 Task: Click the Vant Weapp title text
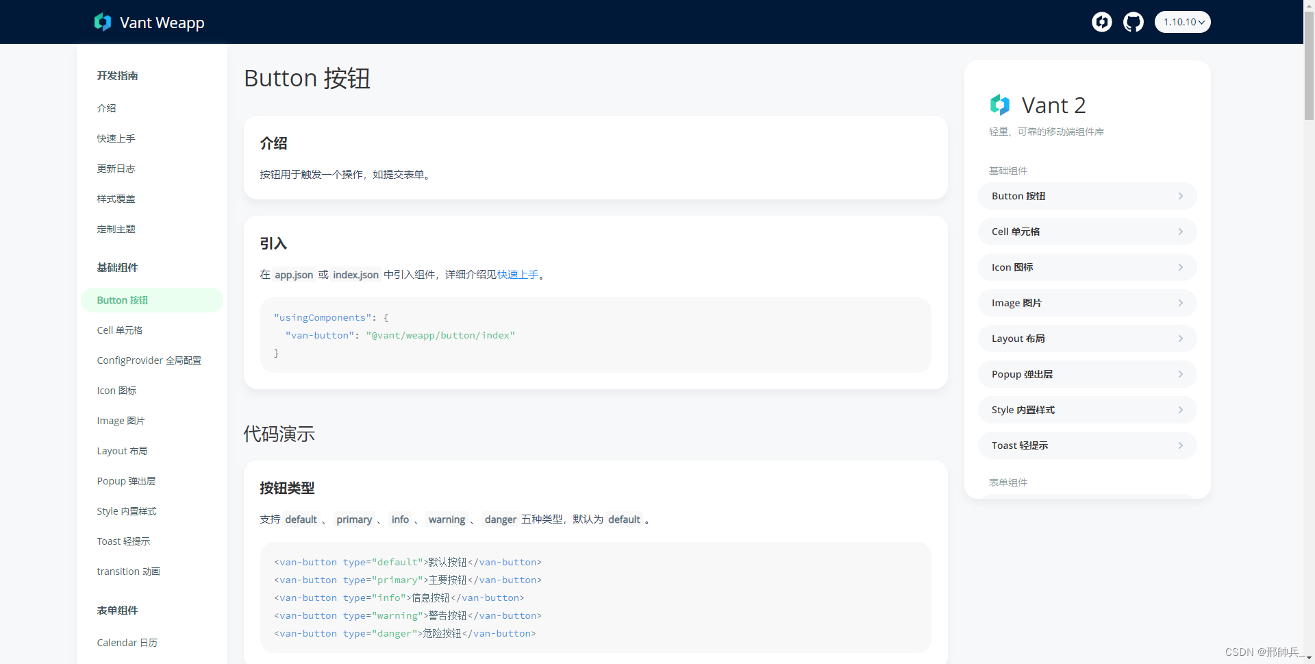coord(162,23)
